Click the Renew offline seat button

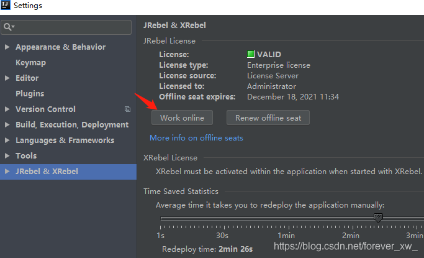pos(268,117)
